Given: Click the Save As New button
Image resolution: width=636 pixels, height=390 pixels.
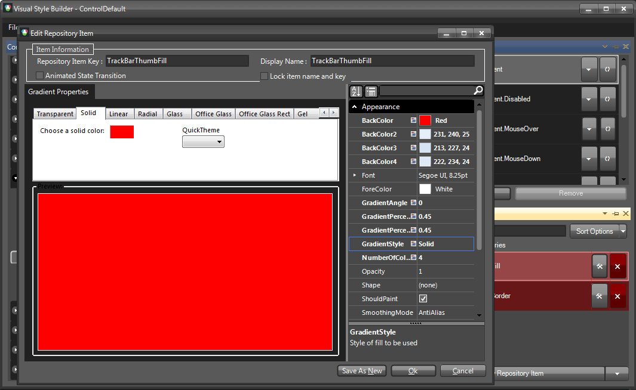Looking at the screenshot, I should coord(361,370).
